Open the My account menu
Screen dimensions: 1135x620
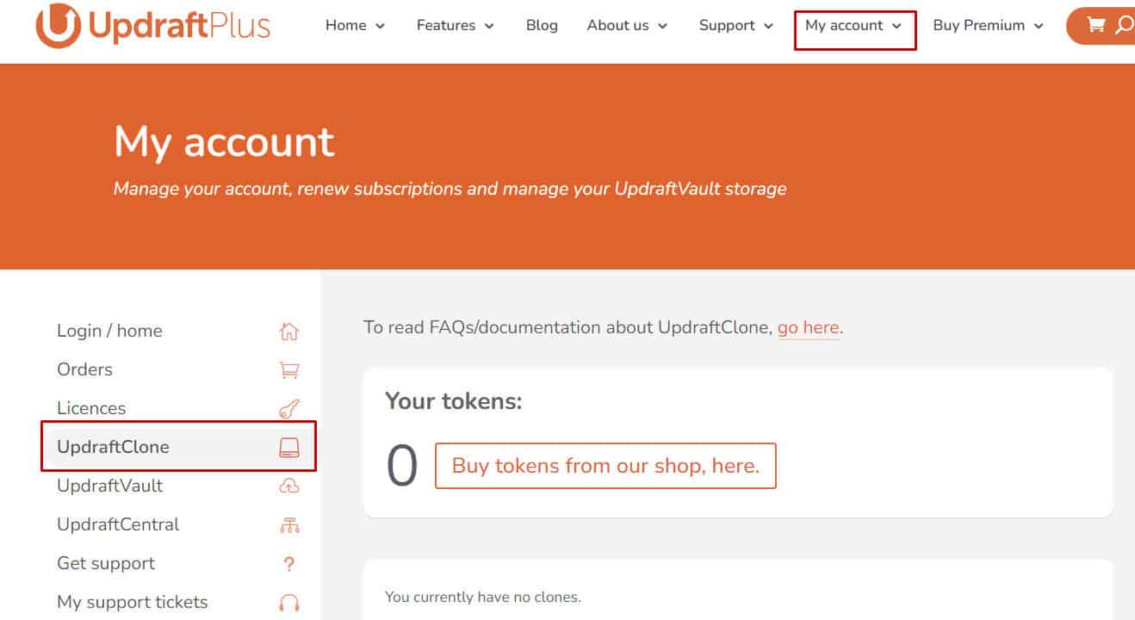pyautogui.click(x=853, y=26)
